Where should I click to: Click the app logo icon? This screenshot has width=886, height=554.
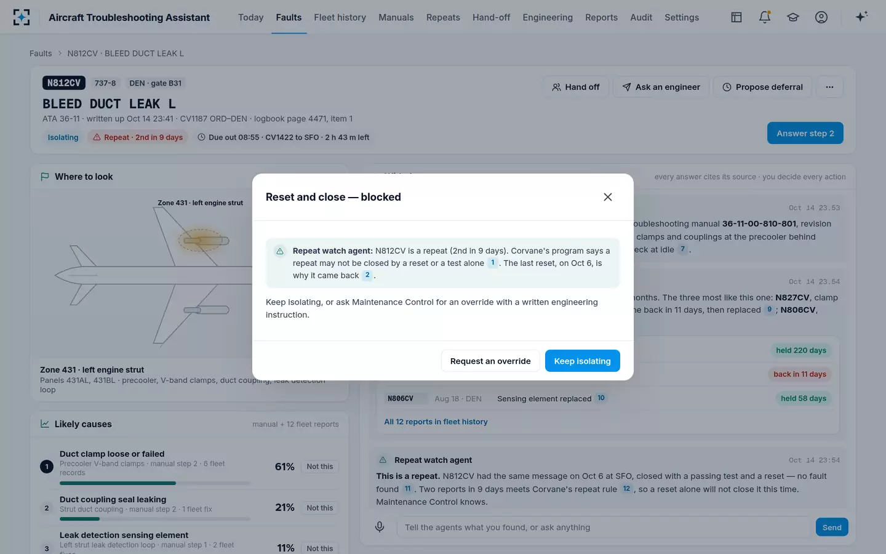point(22,17)
